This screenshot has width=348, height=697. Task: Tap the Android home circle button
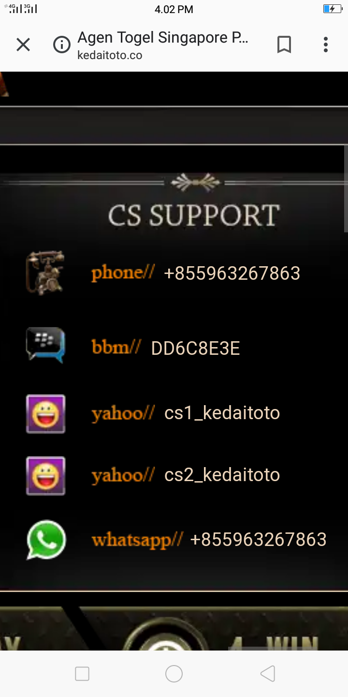pos(174,674)
